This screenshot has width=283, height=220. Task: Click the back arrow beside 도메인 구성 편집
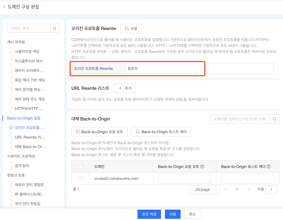coord(4,7)
